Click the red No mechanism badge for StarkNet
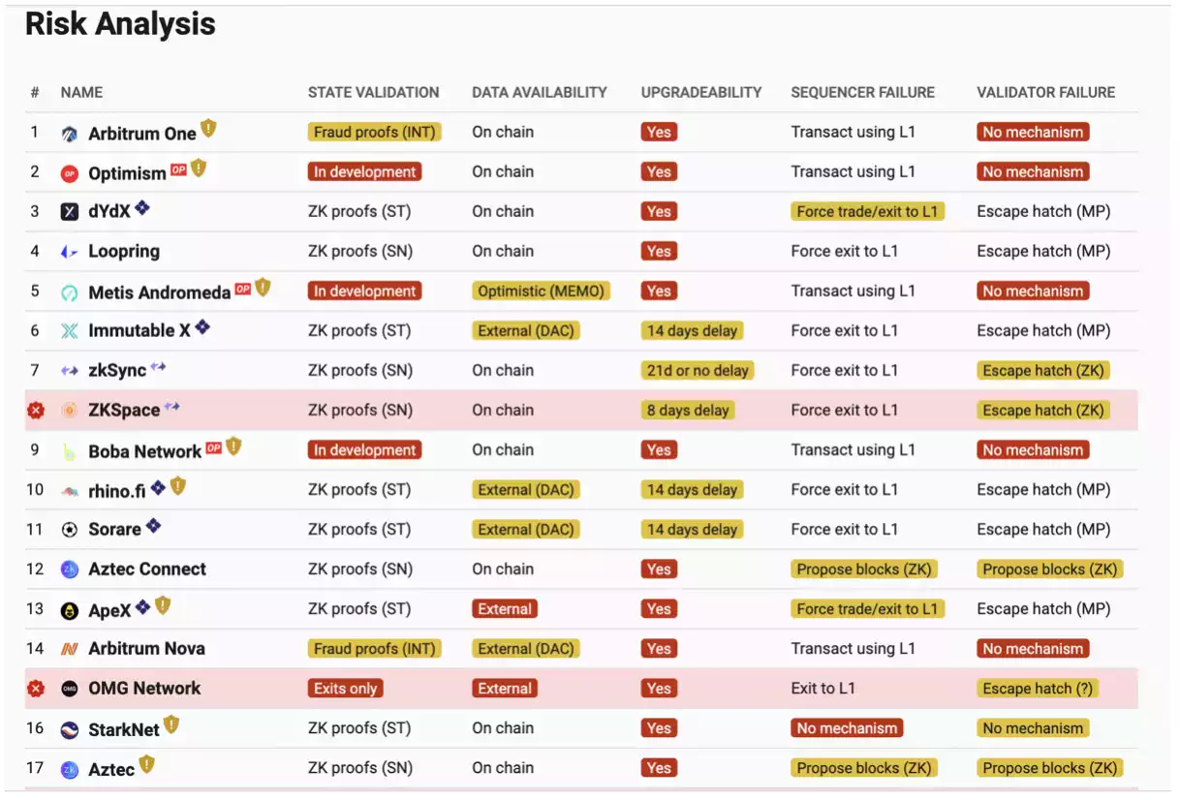Image resolution: width=1180 pixels, height=800 pixels. tap(847, 728)
